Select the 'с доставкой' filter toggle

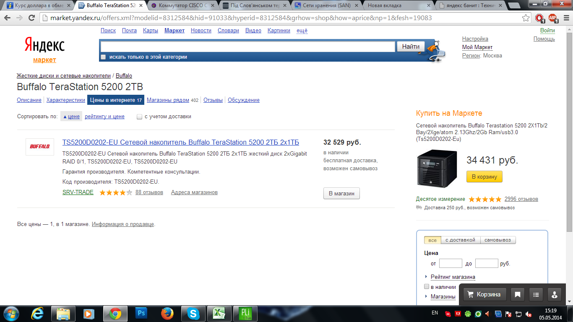point(460,240)
